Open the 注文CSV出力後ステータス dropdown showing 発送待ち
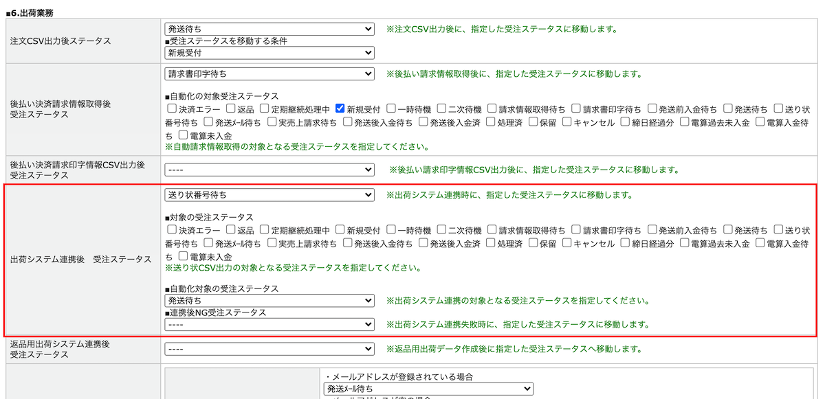825x399 pixels. tap(269, 29)
